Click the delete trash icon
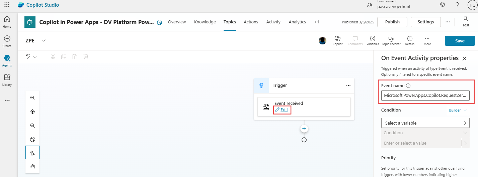This screenshot has height=177, width=478. 86,56
